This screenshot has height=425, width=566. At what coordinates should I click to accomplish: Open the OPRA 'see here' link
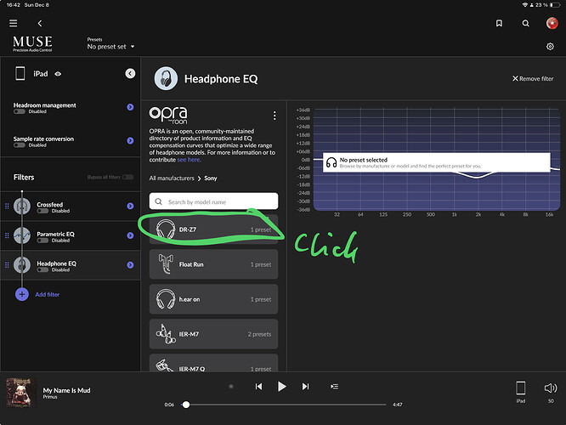click(189, 160)
